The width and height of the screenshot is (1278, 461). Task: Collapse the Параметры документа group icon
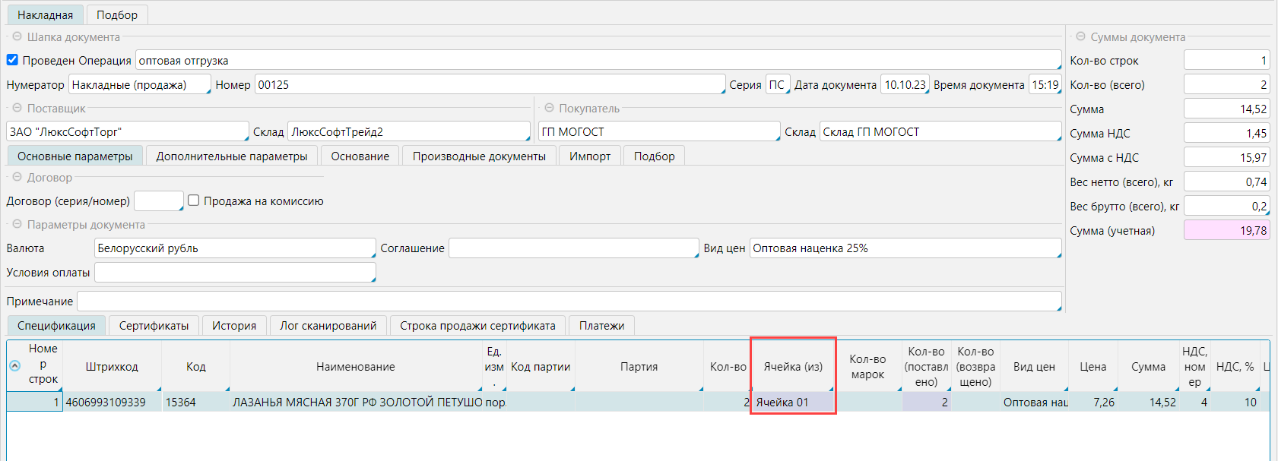click(17, 224)
